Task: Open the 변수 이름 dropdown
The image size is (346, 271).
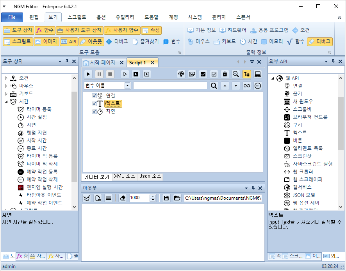Action: (127, 86)
